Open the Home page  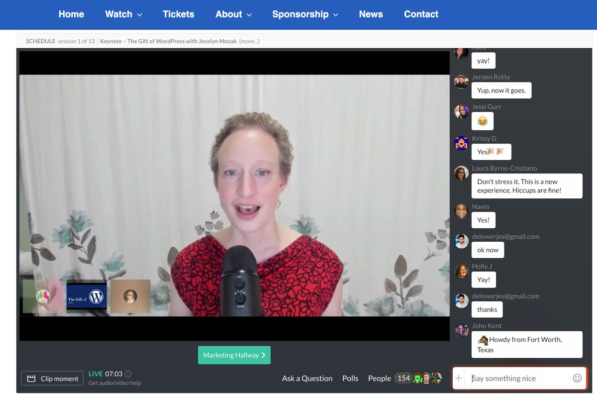[x=71, y=14]
